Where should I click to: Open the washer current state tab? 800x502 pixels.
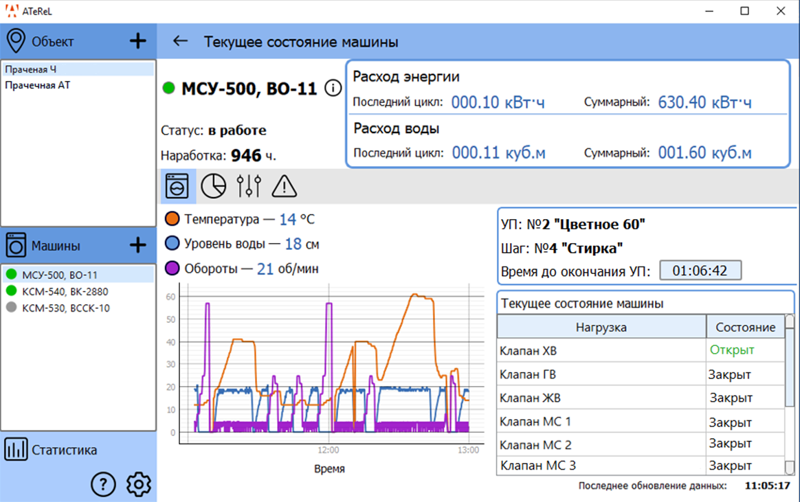[177, 186]
